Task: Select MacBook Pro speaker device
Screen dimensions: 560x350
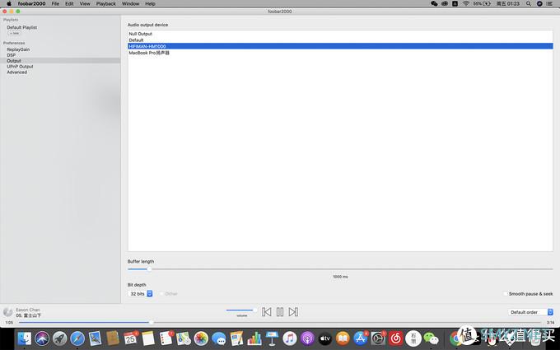Action: 340,53
